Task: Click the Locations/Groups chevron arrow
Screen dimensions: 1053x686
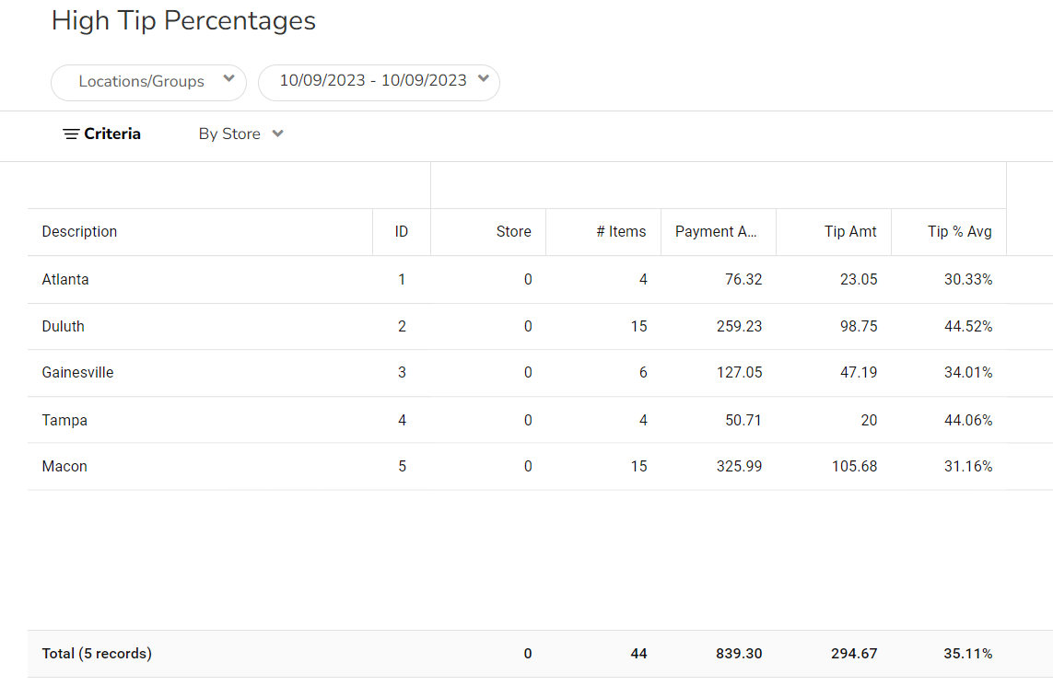Action: (x=228, y=80)
